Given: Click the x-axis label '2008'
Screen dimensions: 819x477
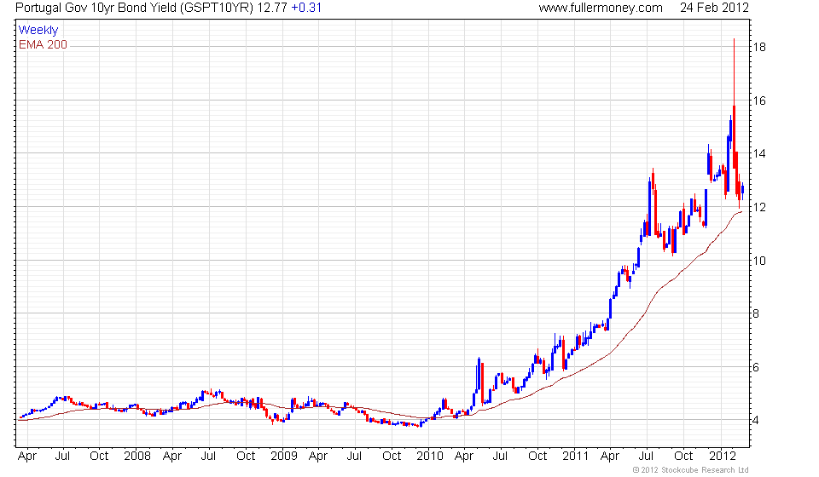Looking at the screenshot, I should (136, 457).
